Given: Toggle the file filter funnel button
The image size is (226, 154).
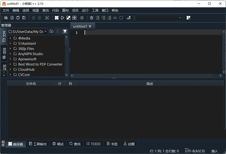Looking at the screenshot, I should pyautogui.click(x=65, y=32).
